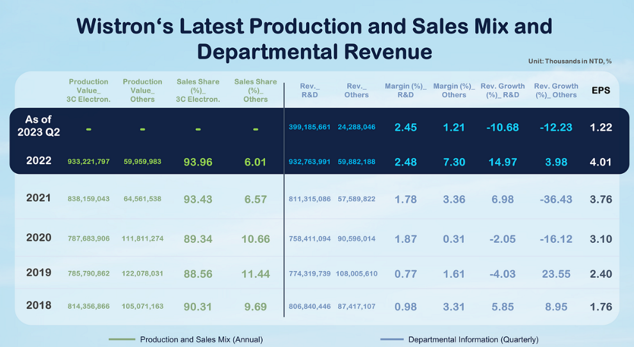Click the 933,221,797 production value cell
The width and height of the screenshot is (634, 347).
tap(88, 162)
